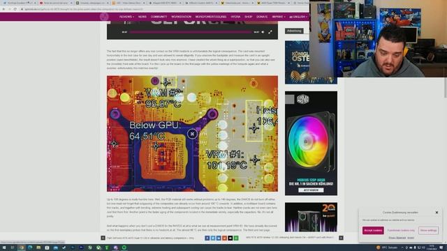Screen dimensions: 447x251
Task: Share article on LinkedIn
Action: (x=219, y=238)
